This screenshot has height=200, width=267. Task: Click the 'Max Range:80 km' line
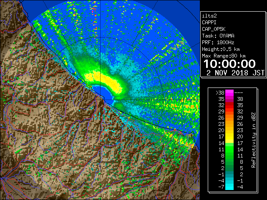click(224, 56)
